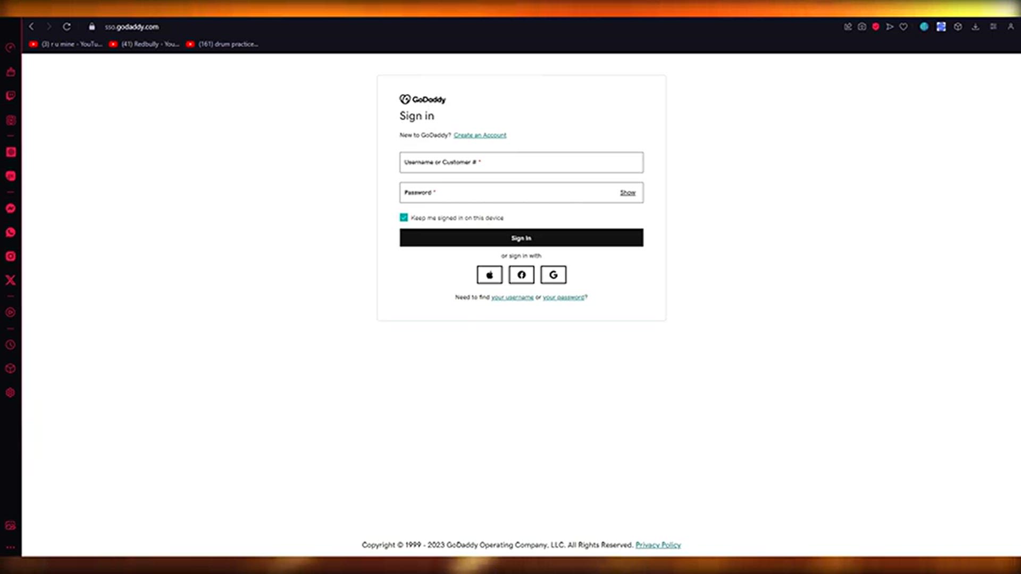Open the 'r u mine - YouTube' bookmark
The image size is (1021, 574).
pyautogui.click(x=65, y=44)
